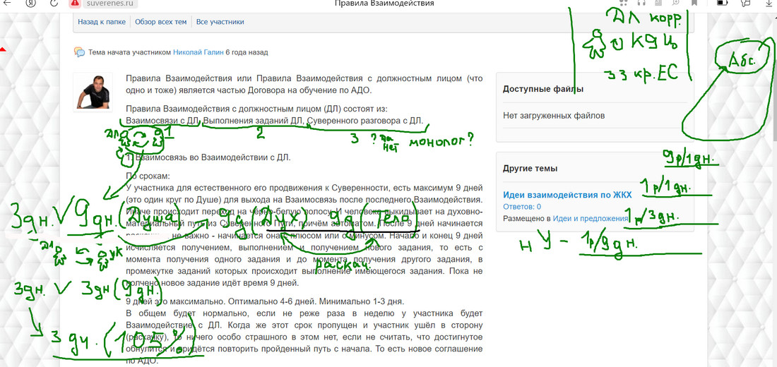Open the red site security warning icon

tap(75, 4)
